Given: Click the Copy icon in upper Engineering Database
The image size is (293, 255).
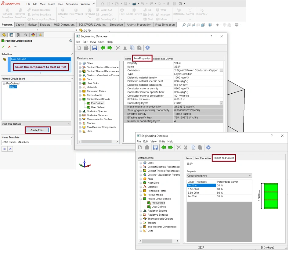Looking at the screenshot, I should pyautogui.click(x=132, y=48).
